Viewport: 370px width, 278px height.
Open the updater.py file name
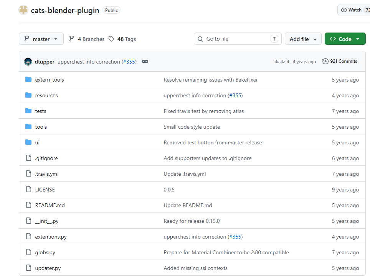[48, 268]
